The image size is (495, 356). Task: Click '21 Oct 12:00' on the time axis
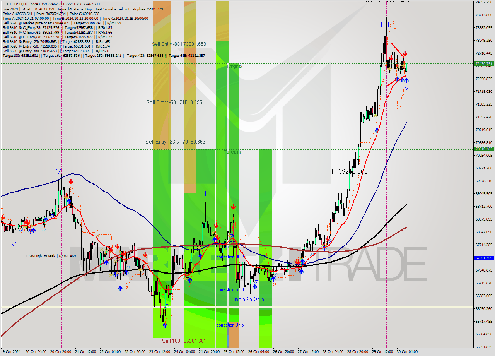coord(86,352)
